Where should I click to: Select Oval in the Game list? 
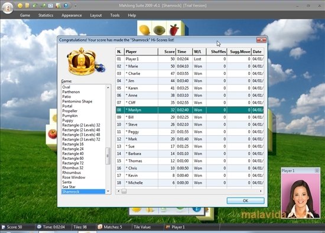[83, 87]
